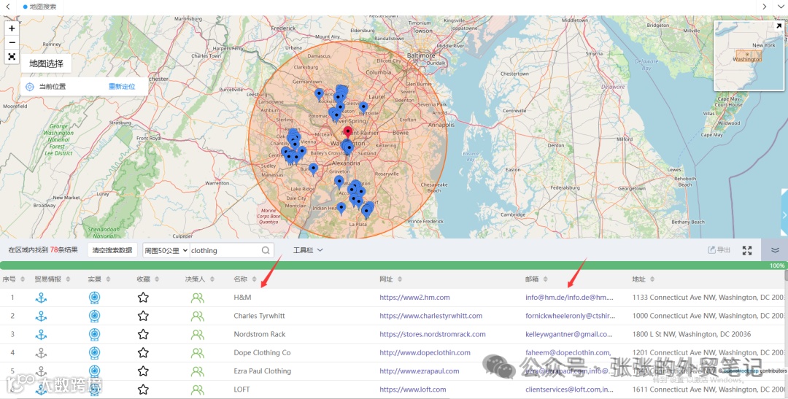Image resolution: width=788 pixels, height=399 pixels.
Task: Zoom in on the map
Action: click(12, 28)
